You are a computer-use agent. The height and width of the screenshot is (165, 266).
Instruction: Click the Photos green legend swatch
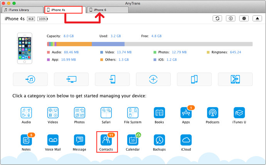point(155,52)
